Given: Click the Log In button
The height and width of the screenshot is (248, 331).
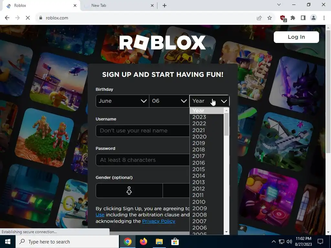Looking at the screenshot, I should 296,37.
